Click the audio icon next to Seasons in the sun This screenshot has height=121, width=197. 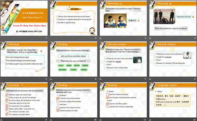194,17
